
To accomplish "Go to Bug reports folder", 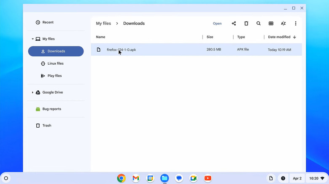I will [x=51, y=109].
